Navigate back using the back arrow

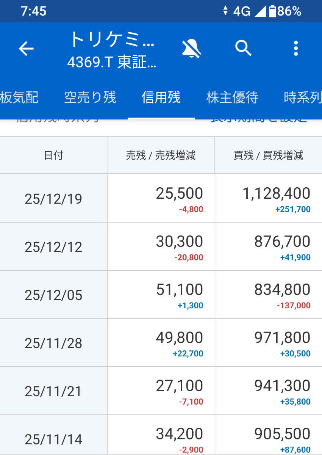26,49
